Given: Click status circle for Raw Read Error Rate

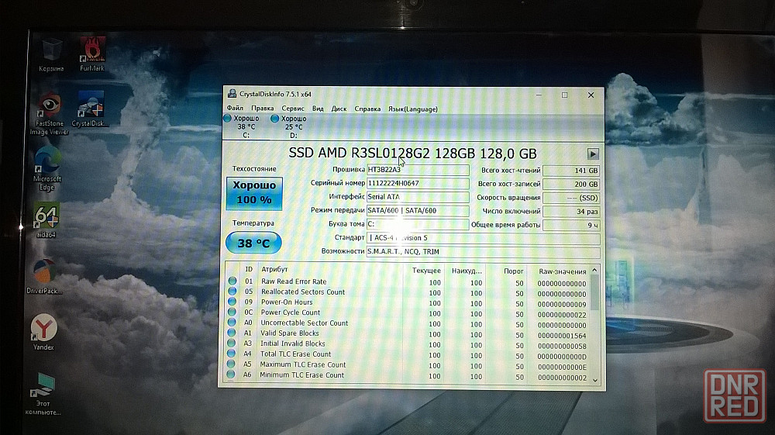Looking at the screenshot, I should click(x=232, y=281).
